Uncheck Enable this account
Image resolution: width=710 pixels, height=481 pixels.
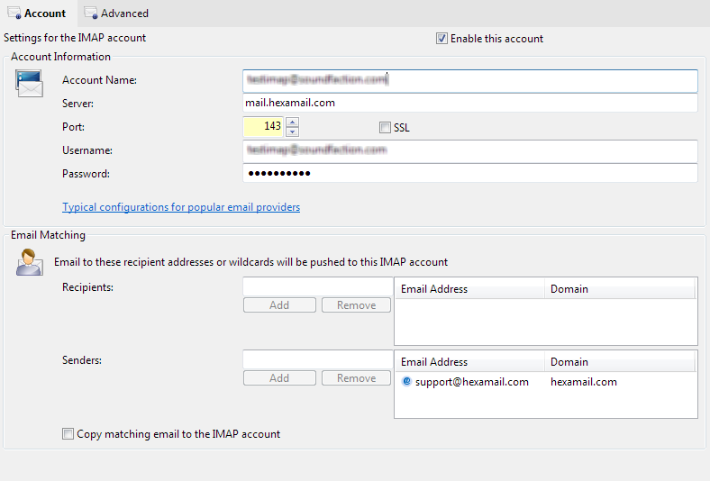441,39
